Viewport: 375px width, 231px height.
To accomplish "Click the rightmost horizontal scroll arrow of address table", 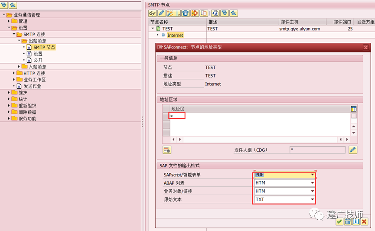I will coord(347,140).
